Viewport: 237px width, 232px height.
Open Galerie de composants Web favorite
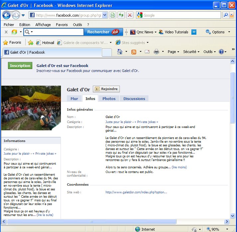pyautogui.click(x=84, y=43)
